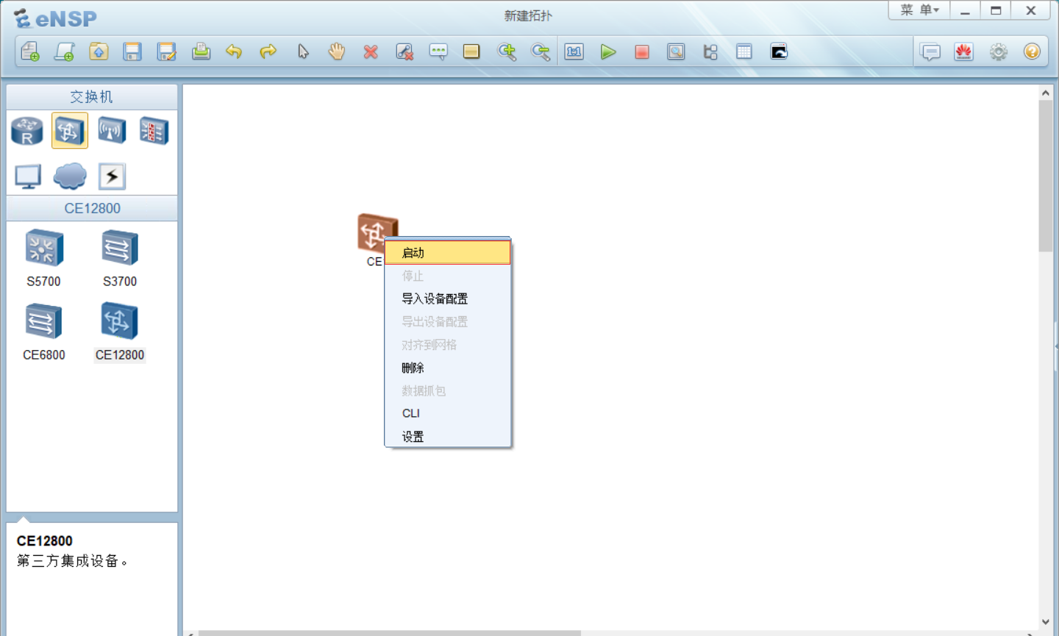Open the 菜单 dropdown menu
This screenshot has width=1059, height=636.
coord(919,10)
